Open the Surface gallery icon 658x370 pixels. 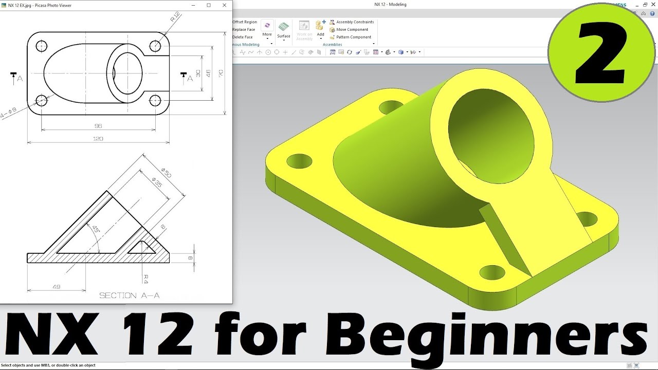point(284,27)
